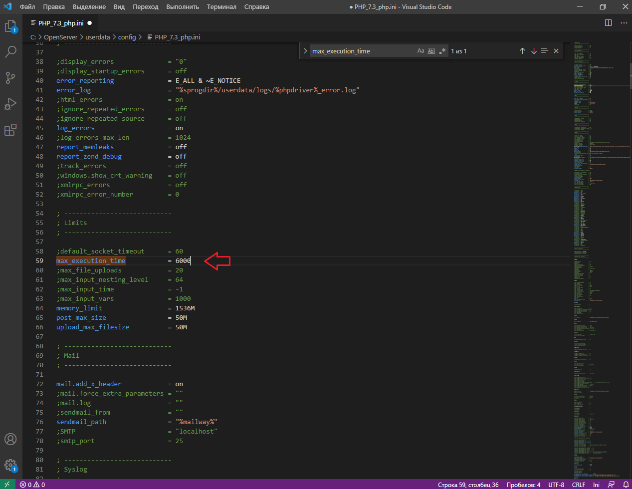Viewport: 632px width, 489px height.
Task: Open the Search view in activity bar
Action: click(10, 51)
